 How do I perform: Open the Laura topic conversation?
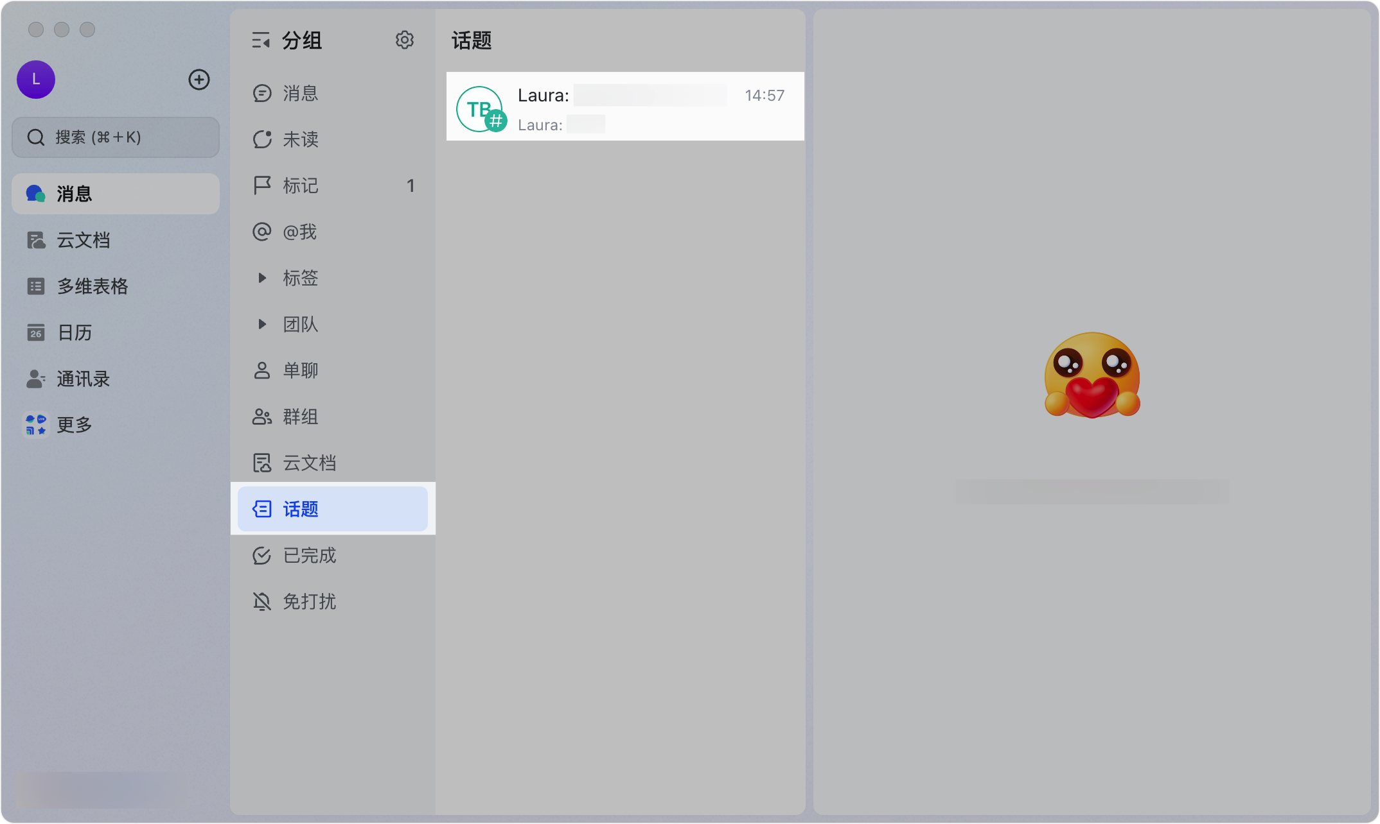(x=624, y=107)
